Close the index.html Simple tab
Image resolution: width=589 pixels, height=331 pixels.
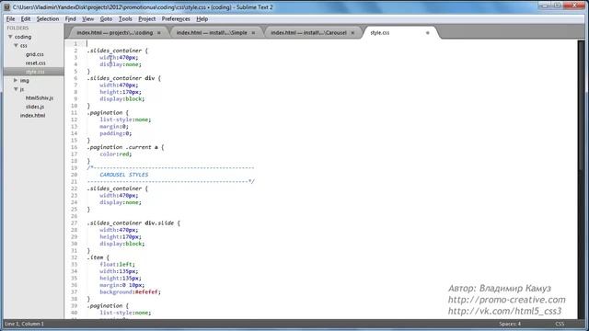point(253,33)
